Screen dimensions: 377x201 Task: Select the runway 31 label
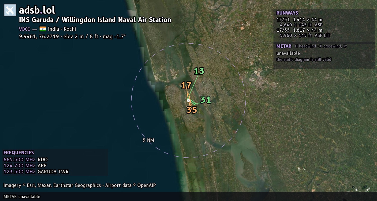coord(206,100)
